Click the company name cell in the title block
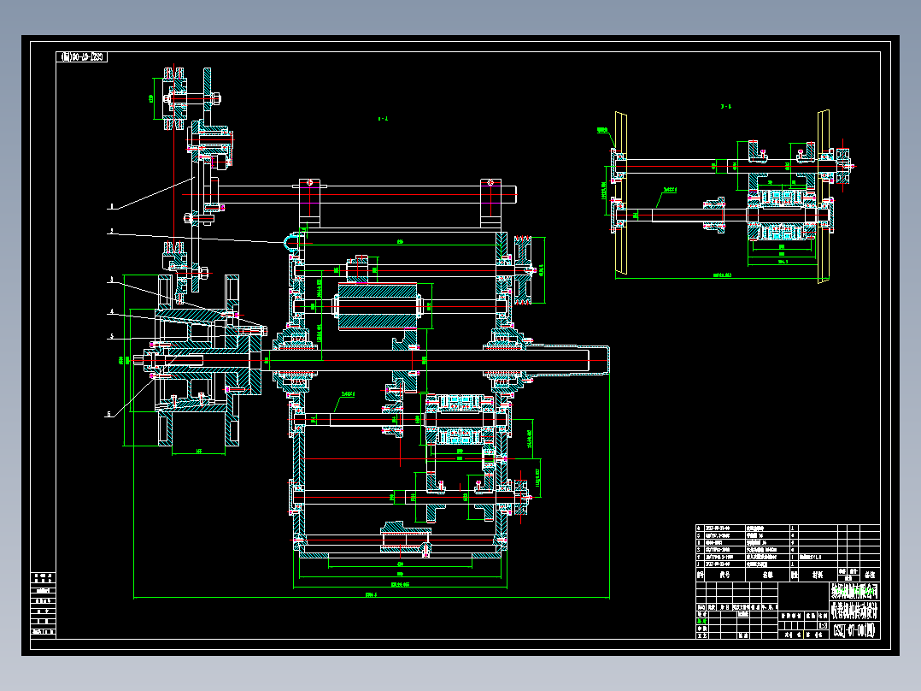Image resolution: width=921 pixels, height=691 pixels. (x=854, y=590)
